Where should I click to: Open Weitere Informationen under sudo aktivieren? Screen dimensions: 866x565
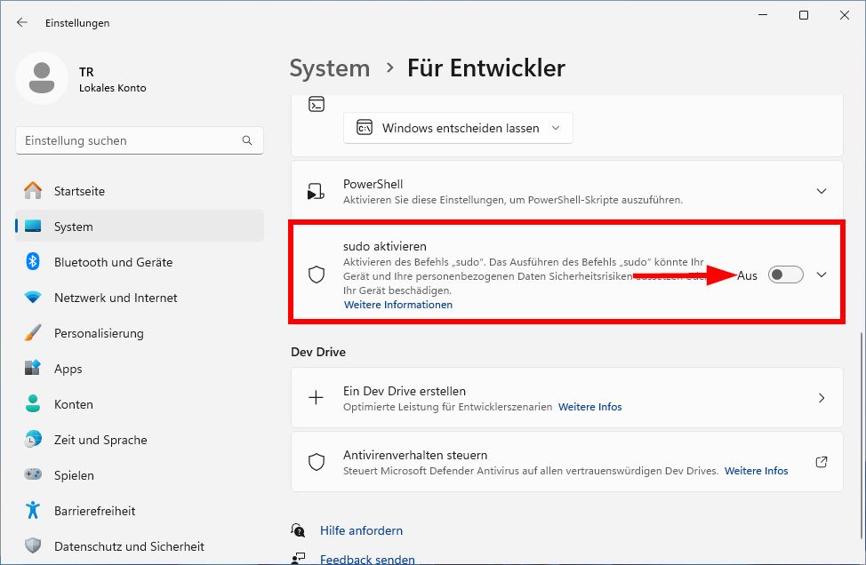[x=397, y=304]
